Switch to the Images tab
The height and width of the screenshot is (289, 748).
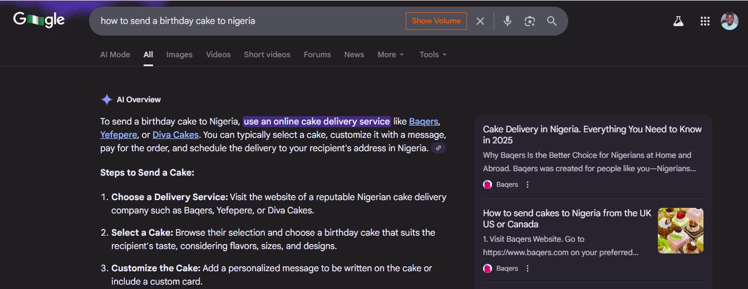179,54
